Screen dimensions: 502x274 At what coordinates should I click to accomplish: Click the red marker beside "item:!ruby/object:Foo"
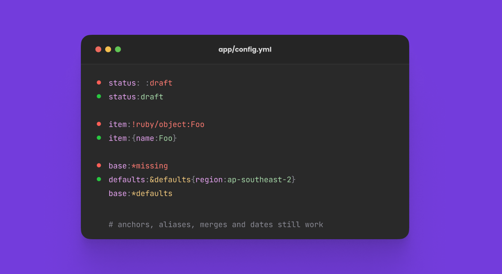pos(99,124)
